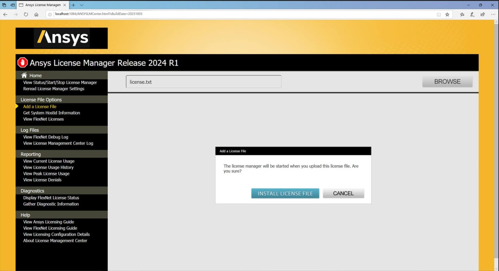Open View License Denials

click(x=42, y=180)
